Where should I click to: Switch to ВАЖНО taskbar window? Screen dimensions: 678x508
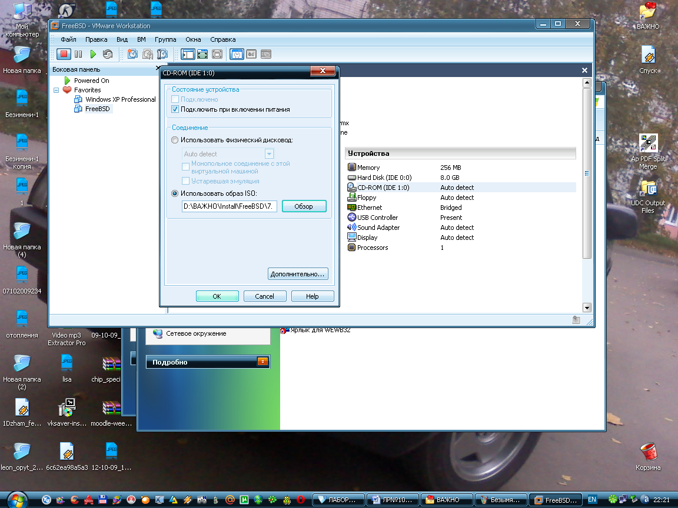tap(446, 500)
